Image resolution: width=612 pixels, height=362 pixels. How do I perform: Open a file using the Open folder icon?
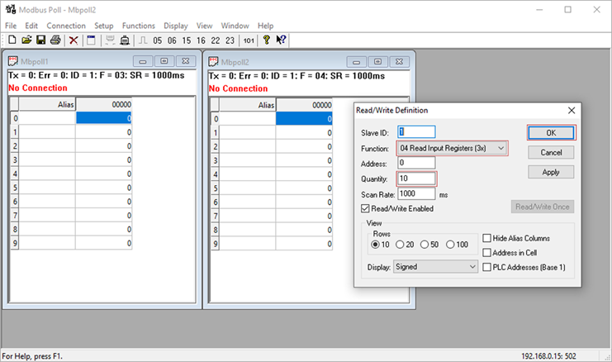[x=26, y=40]
